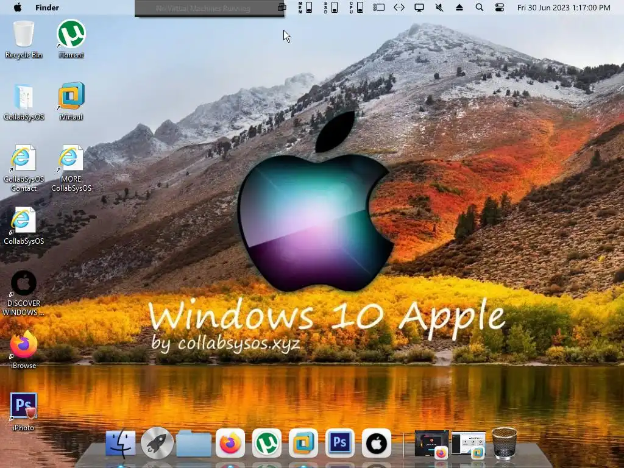This screenshot has width=624, height=468.
Task: Launch Firefox from the dock
Action: pos(230,443)
